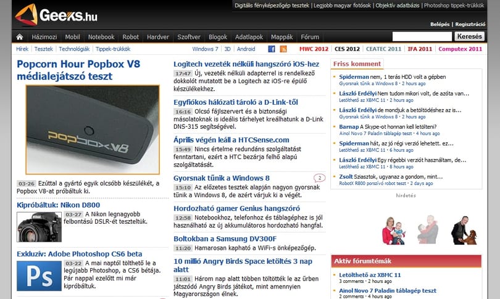Open the Nikon D800 camera thumbnail

[39, 227]
